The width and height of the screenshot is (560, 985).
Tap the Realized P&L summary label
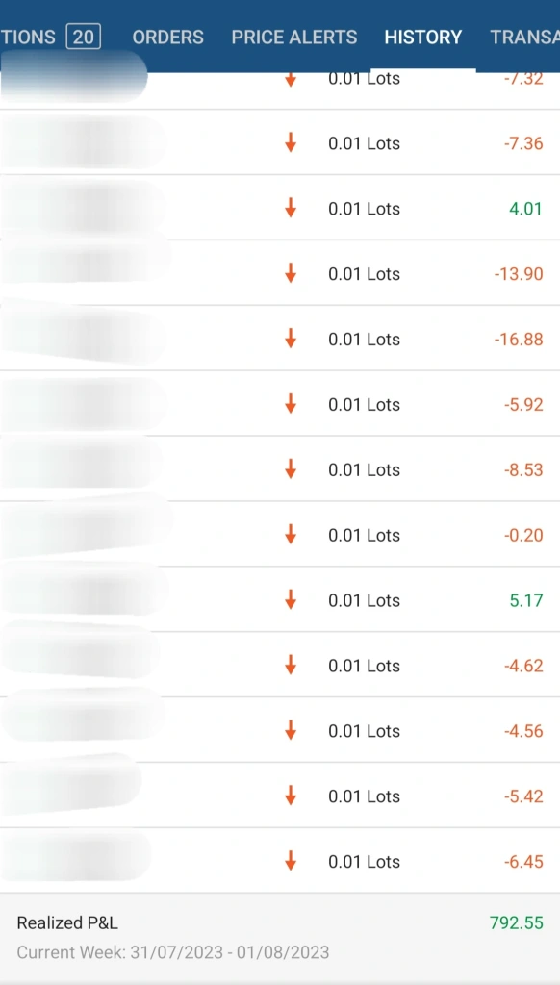[x=67, y=922]
